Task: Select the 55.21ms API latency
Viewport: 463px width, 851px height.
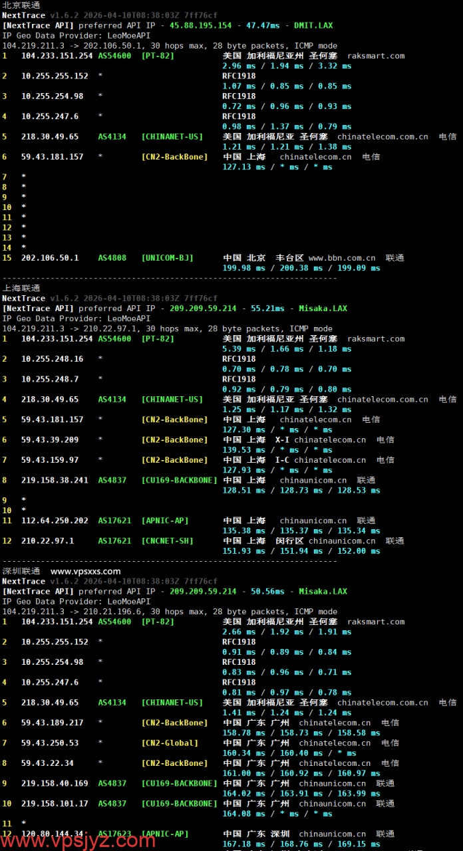Action: tap(267, 308)
